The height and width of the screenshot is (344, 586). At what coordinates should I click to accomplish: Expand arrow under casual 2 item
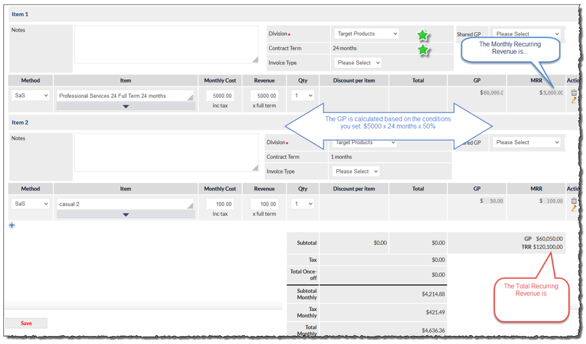tap(126, 215)
